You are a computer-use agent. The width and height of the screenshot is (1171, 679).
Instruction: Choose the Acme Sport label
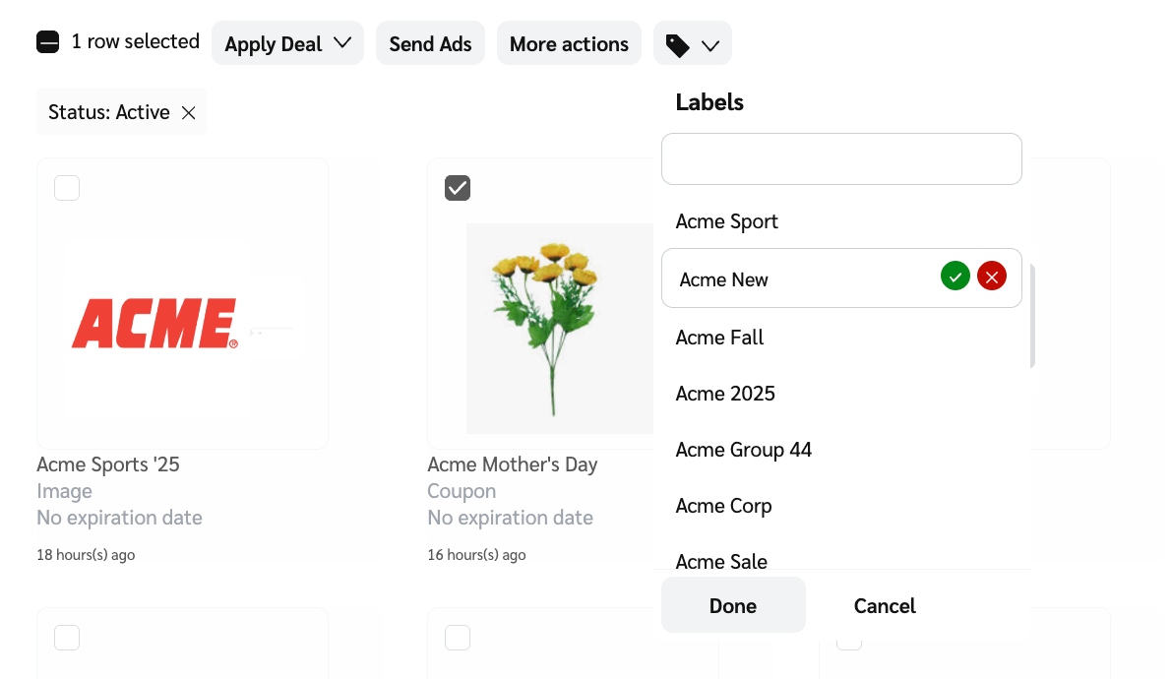pyautogui.click(x=727, y=221)
